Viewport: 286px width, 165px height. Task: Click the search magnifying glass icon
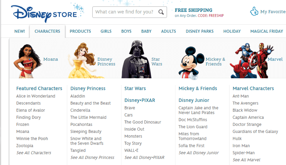161,12
